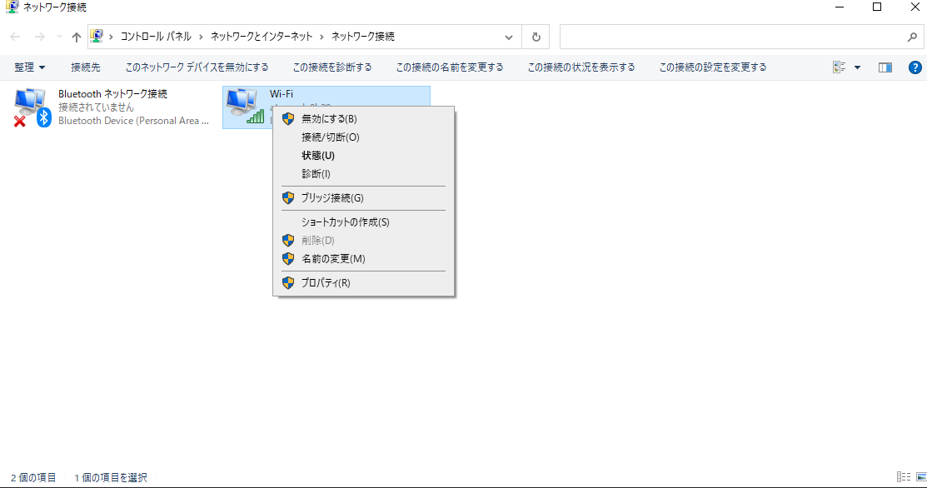Expand the view options dropdown arrow

coord(858,67)
